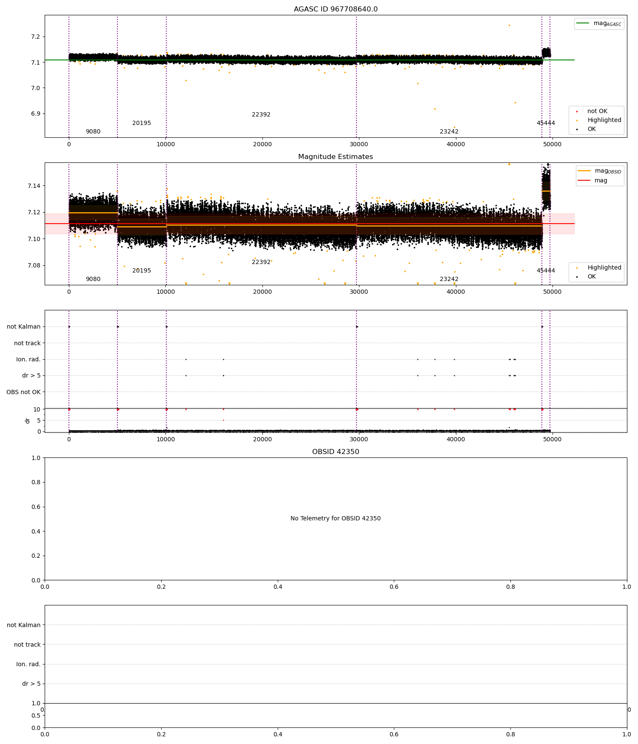This screenshot has height=744, width=638.
Task: Click the orange mag OBSID legend line
Action: tap(584, 171)
